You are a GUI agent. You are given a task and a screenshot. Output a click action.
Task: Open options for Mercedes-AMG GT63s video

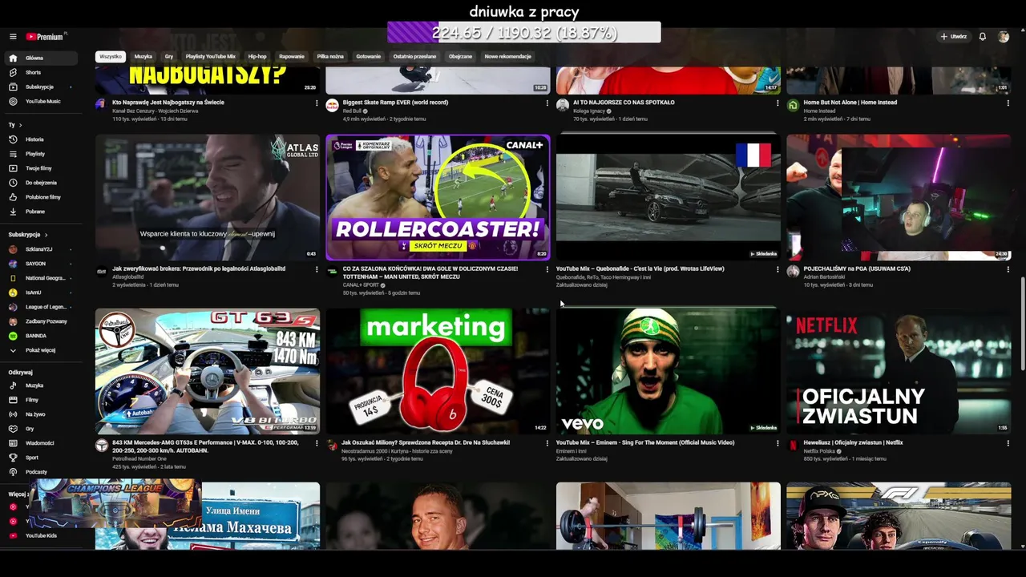[317, 443]
